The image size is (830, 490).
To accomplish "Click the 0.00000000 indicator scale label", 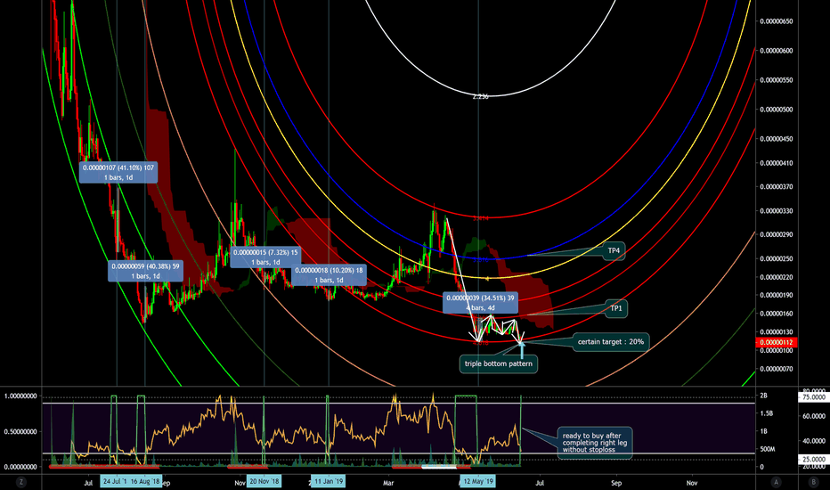I will pos(20,467).
